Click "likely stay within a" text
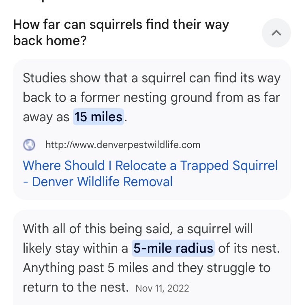The image size is (304, 305). click(75, 248)
